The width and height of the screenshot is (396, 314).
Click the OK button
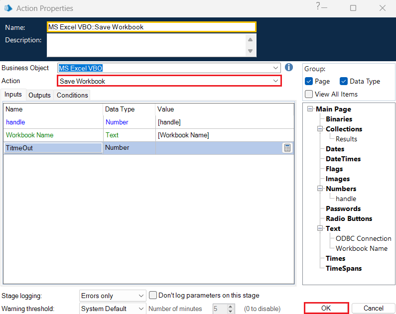click(x=326, y=308)
